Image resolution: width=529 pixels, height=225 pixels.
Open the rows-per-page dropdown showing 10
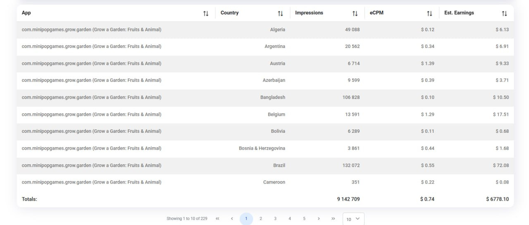[x=353, y=219]
